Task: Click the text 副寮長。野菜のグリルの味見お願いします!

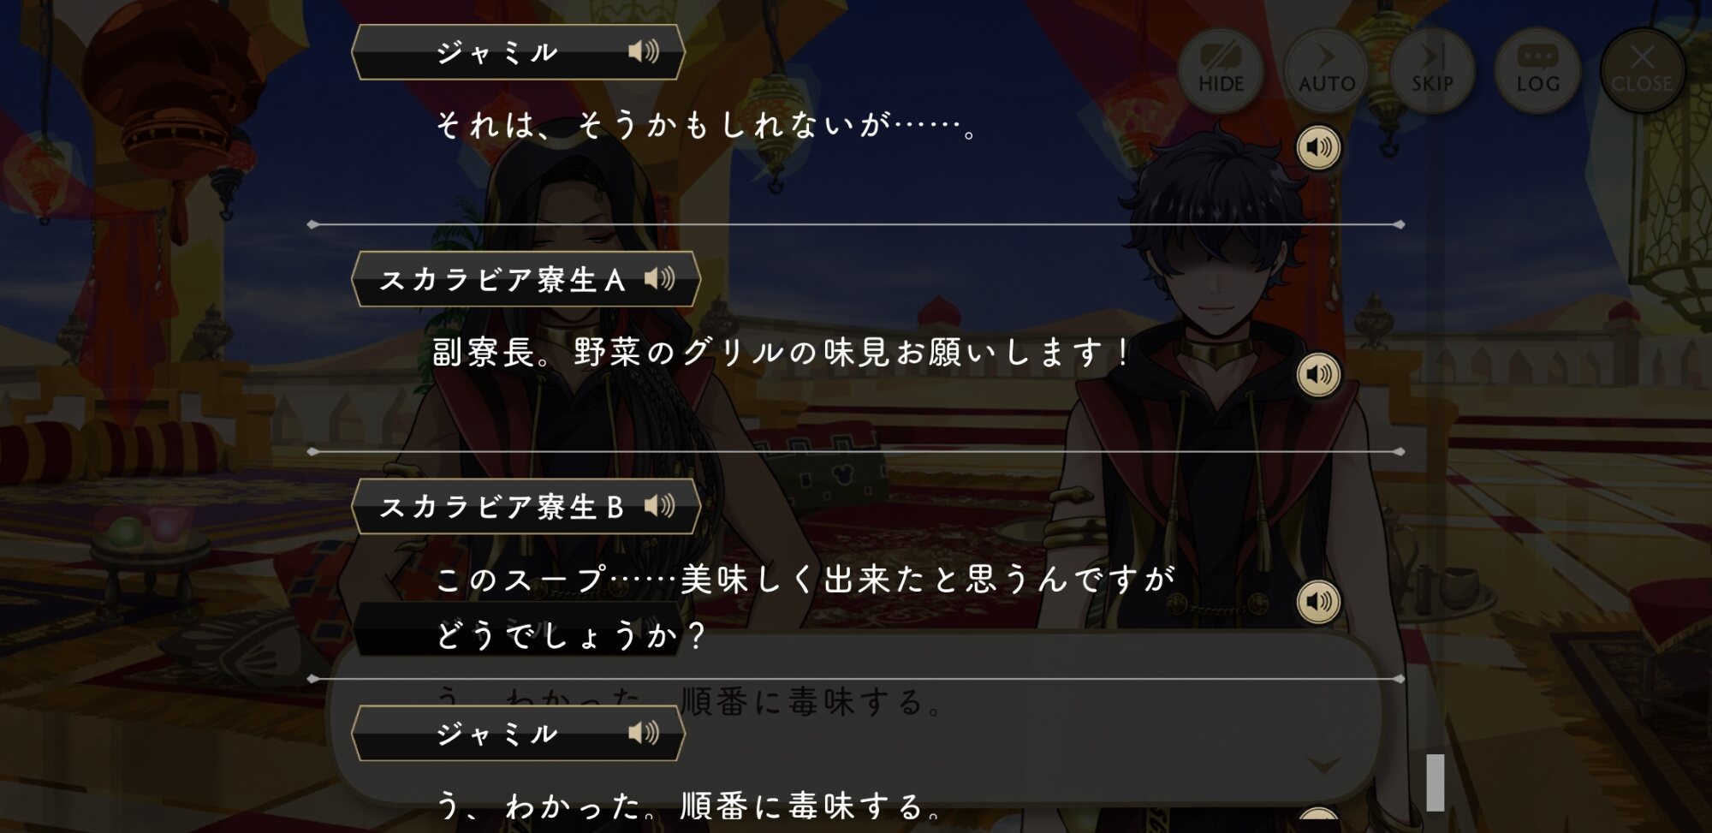Action: 782,353
